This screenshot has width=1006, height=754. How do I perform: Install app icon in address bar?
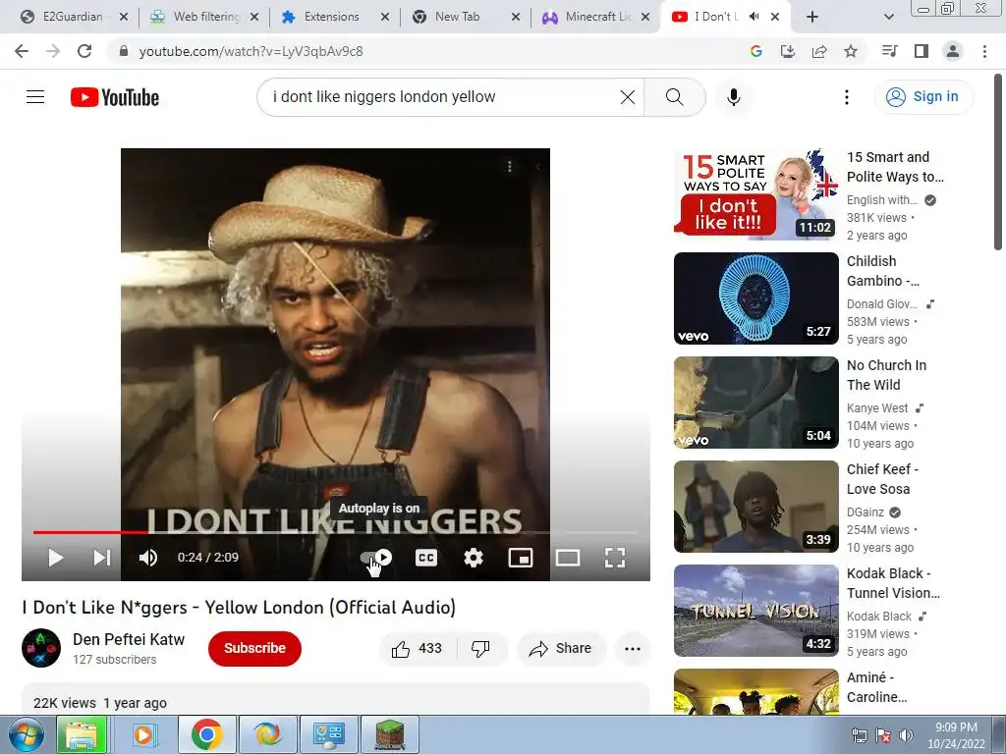point(787,51)
